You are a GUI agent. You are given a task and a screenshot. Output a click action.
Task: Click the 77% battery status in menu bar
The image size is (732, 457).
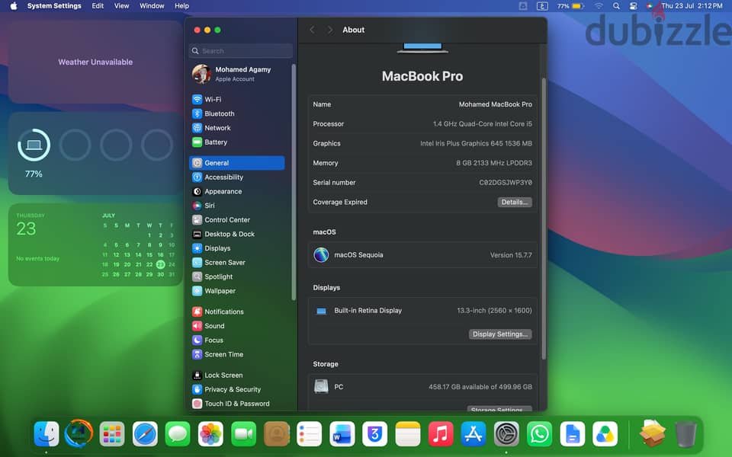coord(570,6)
